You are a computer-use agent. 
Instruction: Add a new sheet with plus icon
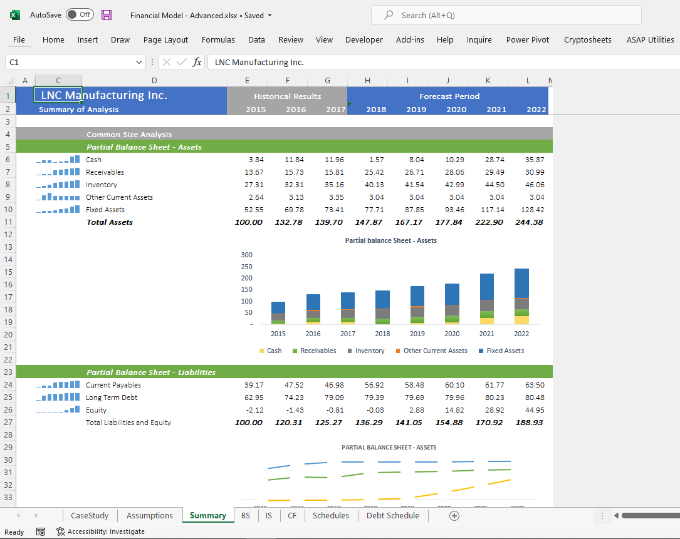click(x=454, y=516)
